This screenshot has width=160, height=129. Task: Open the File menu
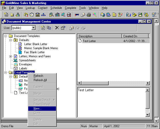4,8
